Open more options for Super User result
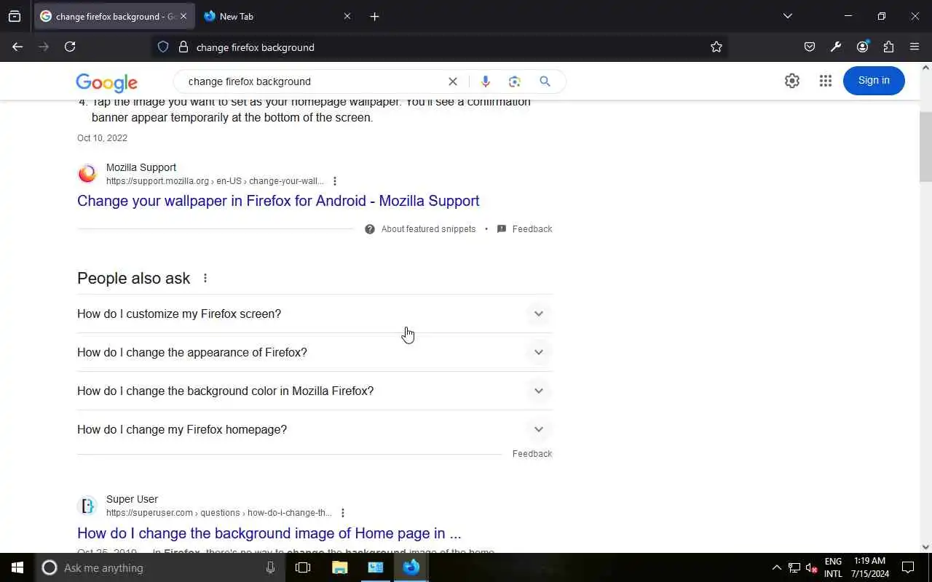The height and width of the screenshot is (582, 932). [x=343, y=513]
